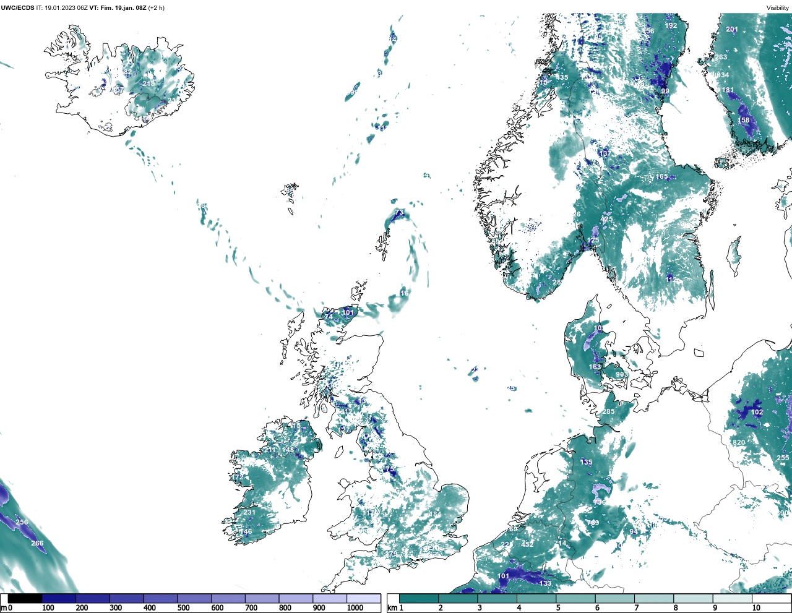792x613 pixels.
Task: Click the '184' value over eastern England
Action: click(x=436, y=515)
